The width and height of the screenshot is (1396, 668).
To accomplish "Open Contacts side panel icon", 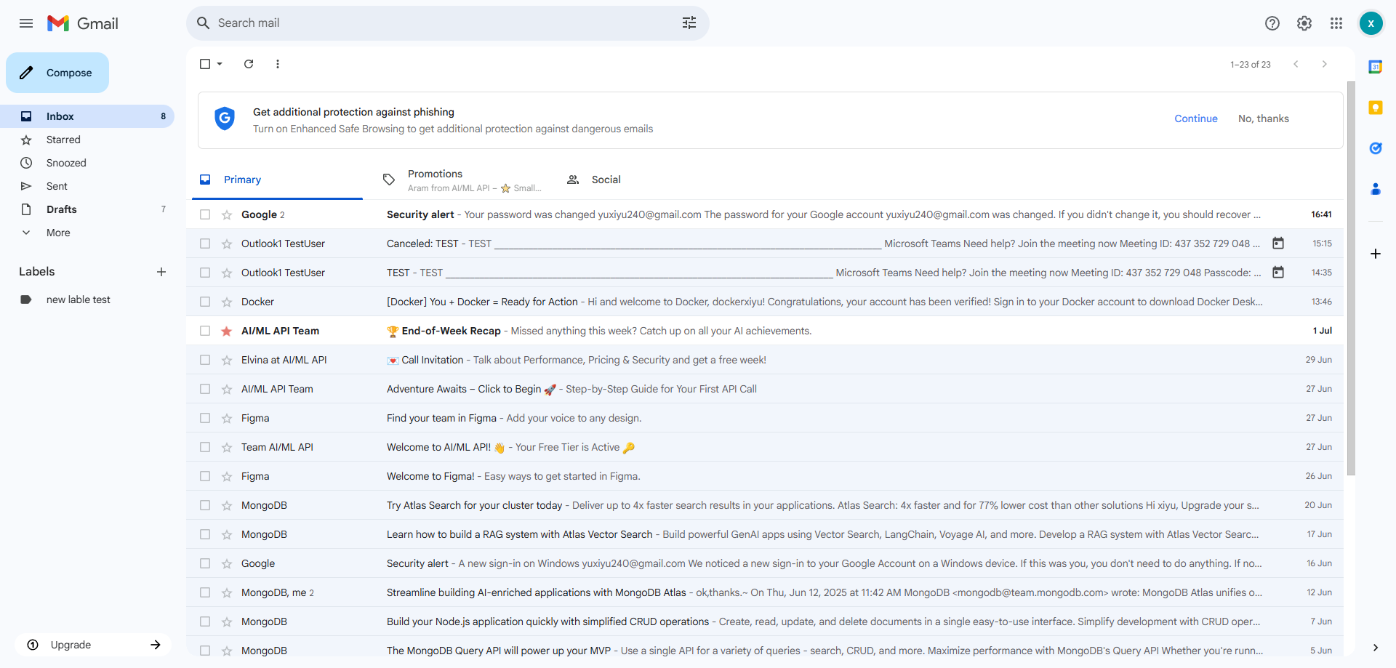I will coord(1376,189).
